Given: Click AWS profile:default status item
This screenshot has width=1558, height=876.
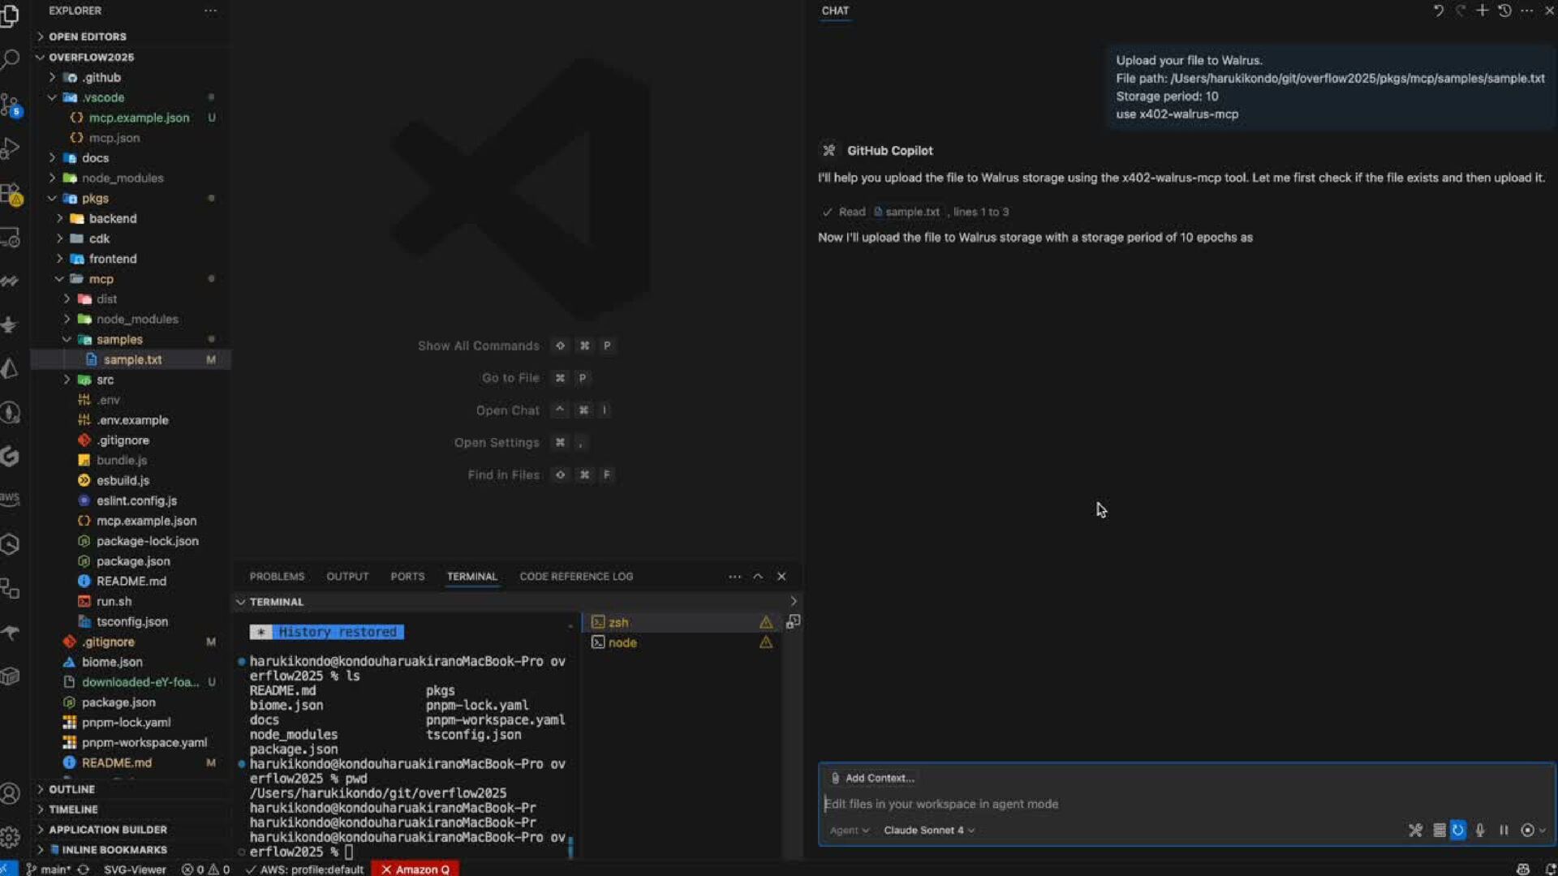Looking at the screenshot, I should click(x=305, y=870).
